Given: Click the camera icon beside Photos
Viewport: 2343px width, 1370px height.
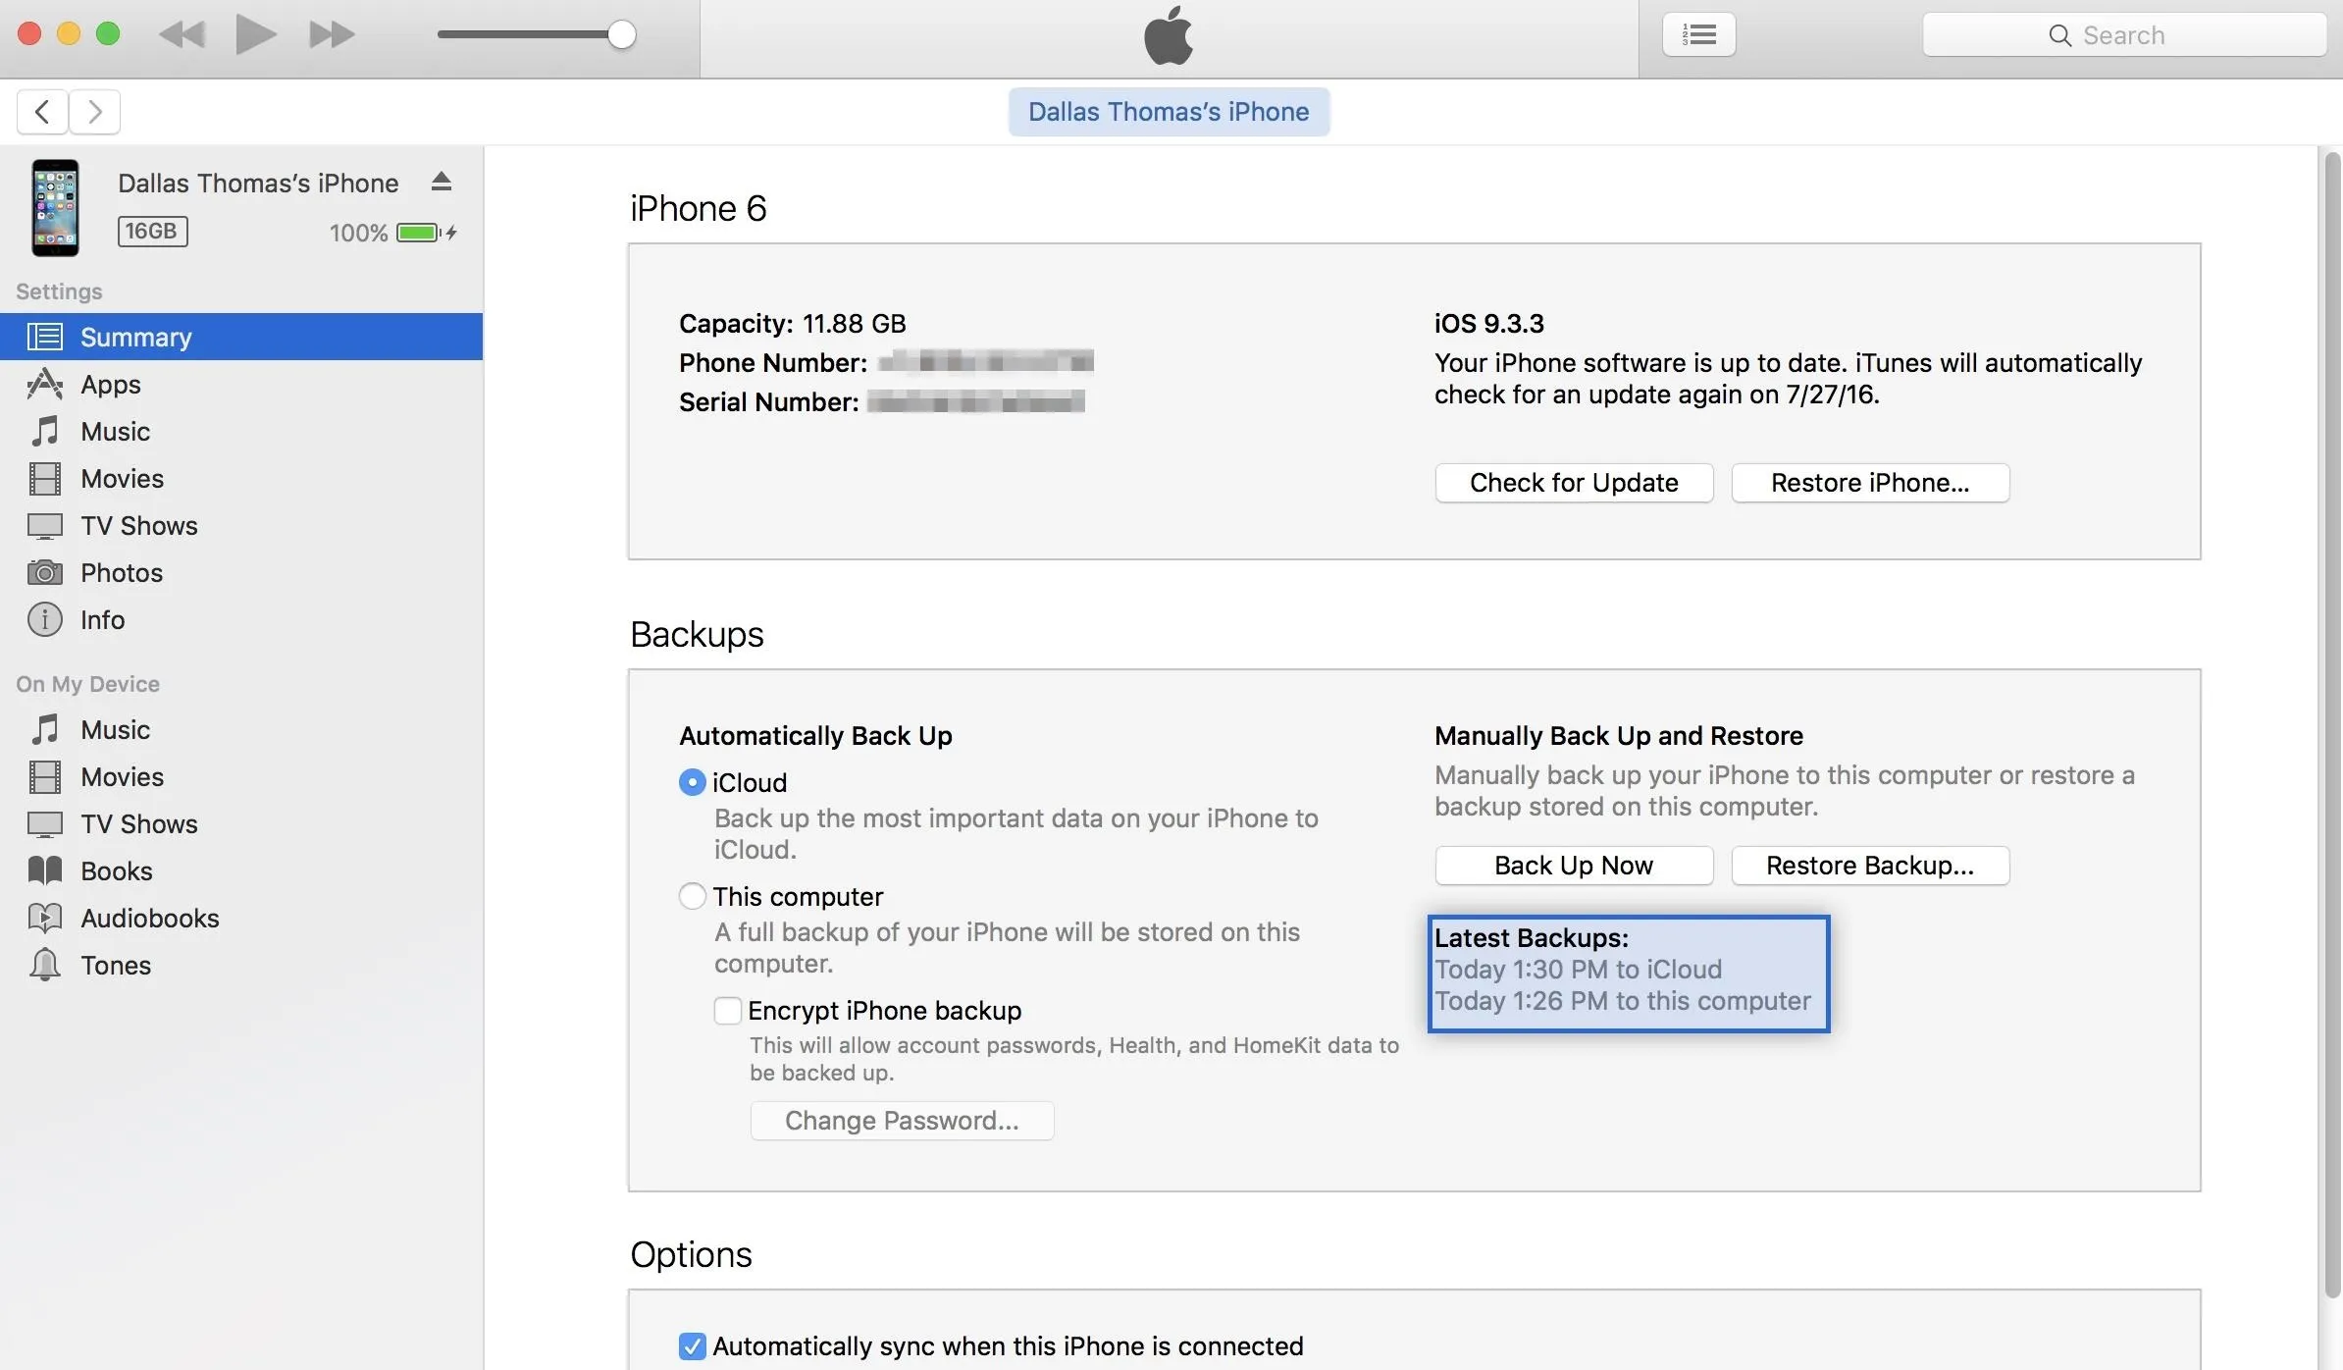Looking at the screenshot, I should click(x=45, y=572).
